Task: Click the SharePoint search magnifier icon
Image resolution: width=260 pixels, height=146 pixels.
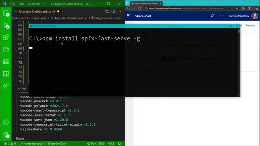Action: point(212,16)
